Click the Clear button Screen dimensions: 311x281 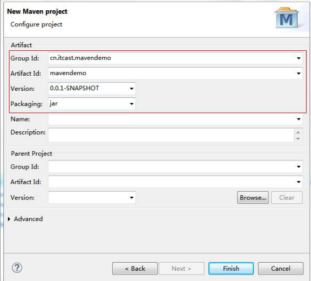[287, 197]
